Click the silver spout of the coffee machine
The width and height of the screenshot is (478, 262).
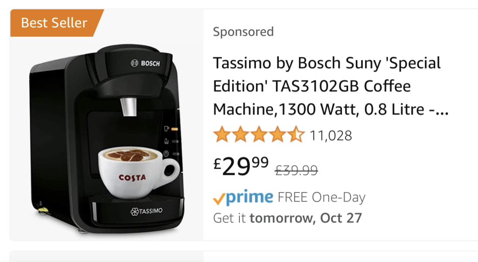(128, 107)
